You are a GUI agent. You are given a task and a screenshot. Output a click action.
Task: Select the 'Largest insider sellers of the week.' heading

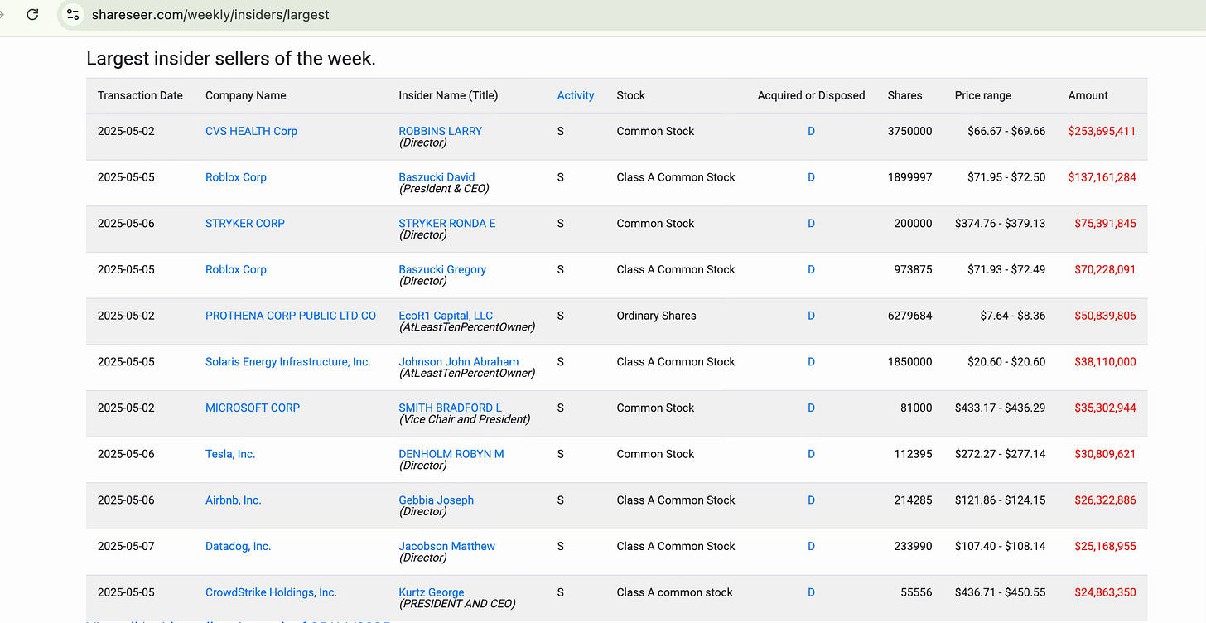point(231,59)
